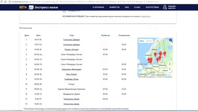Viewport: 198px width, 111px height.
Task: Open Рига, Латвия port link
Action: coord(71,74)
